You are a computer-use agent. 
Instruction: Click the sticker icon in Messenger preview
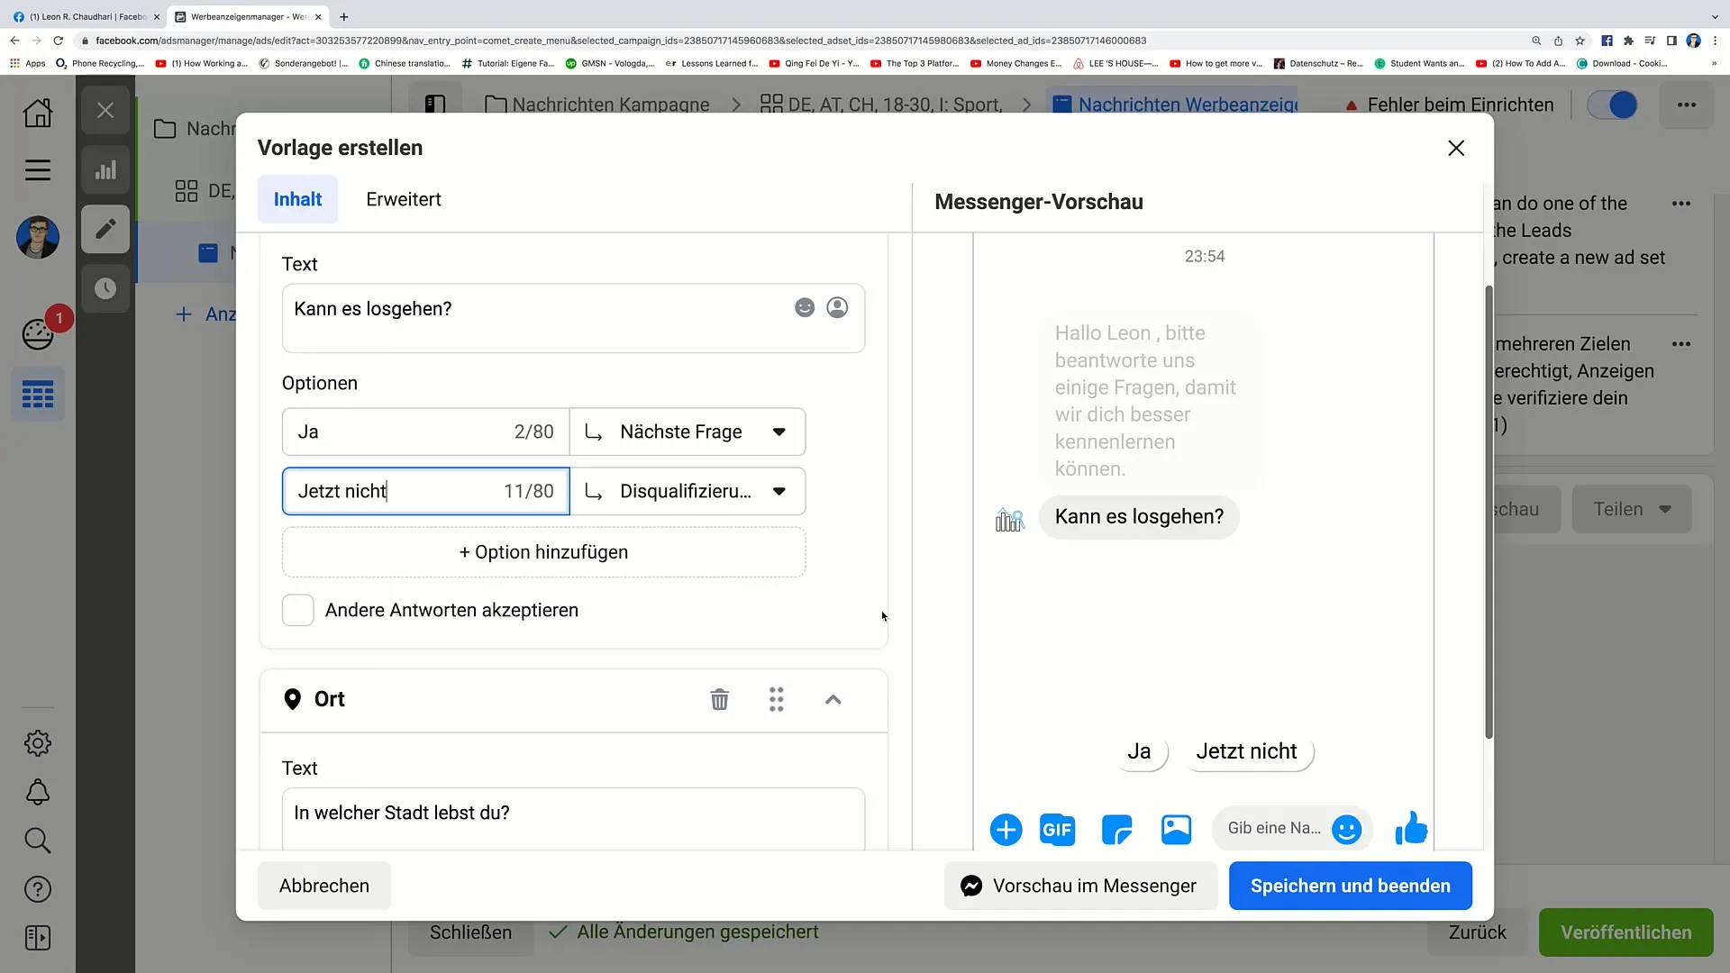[1116, 830]
